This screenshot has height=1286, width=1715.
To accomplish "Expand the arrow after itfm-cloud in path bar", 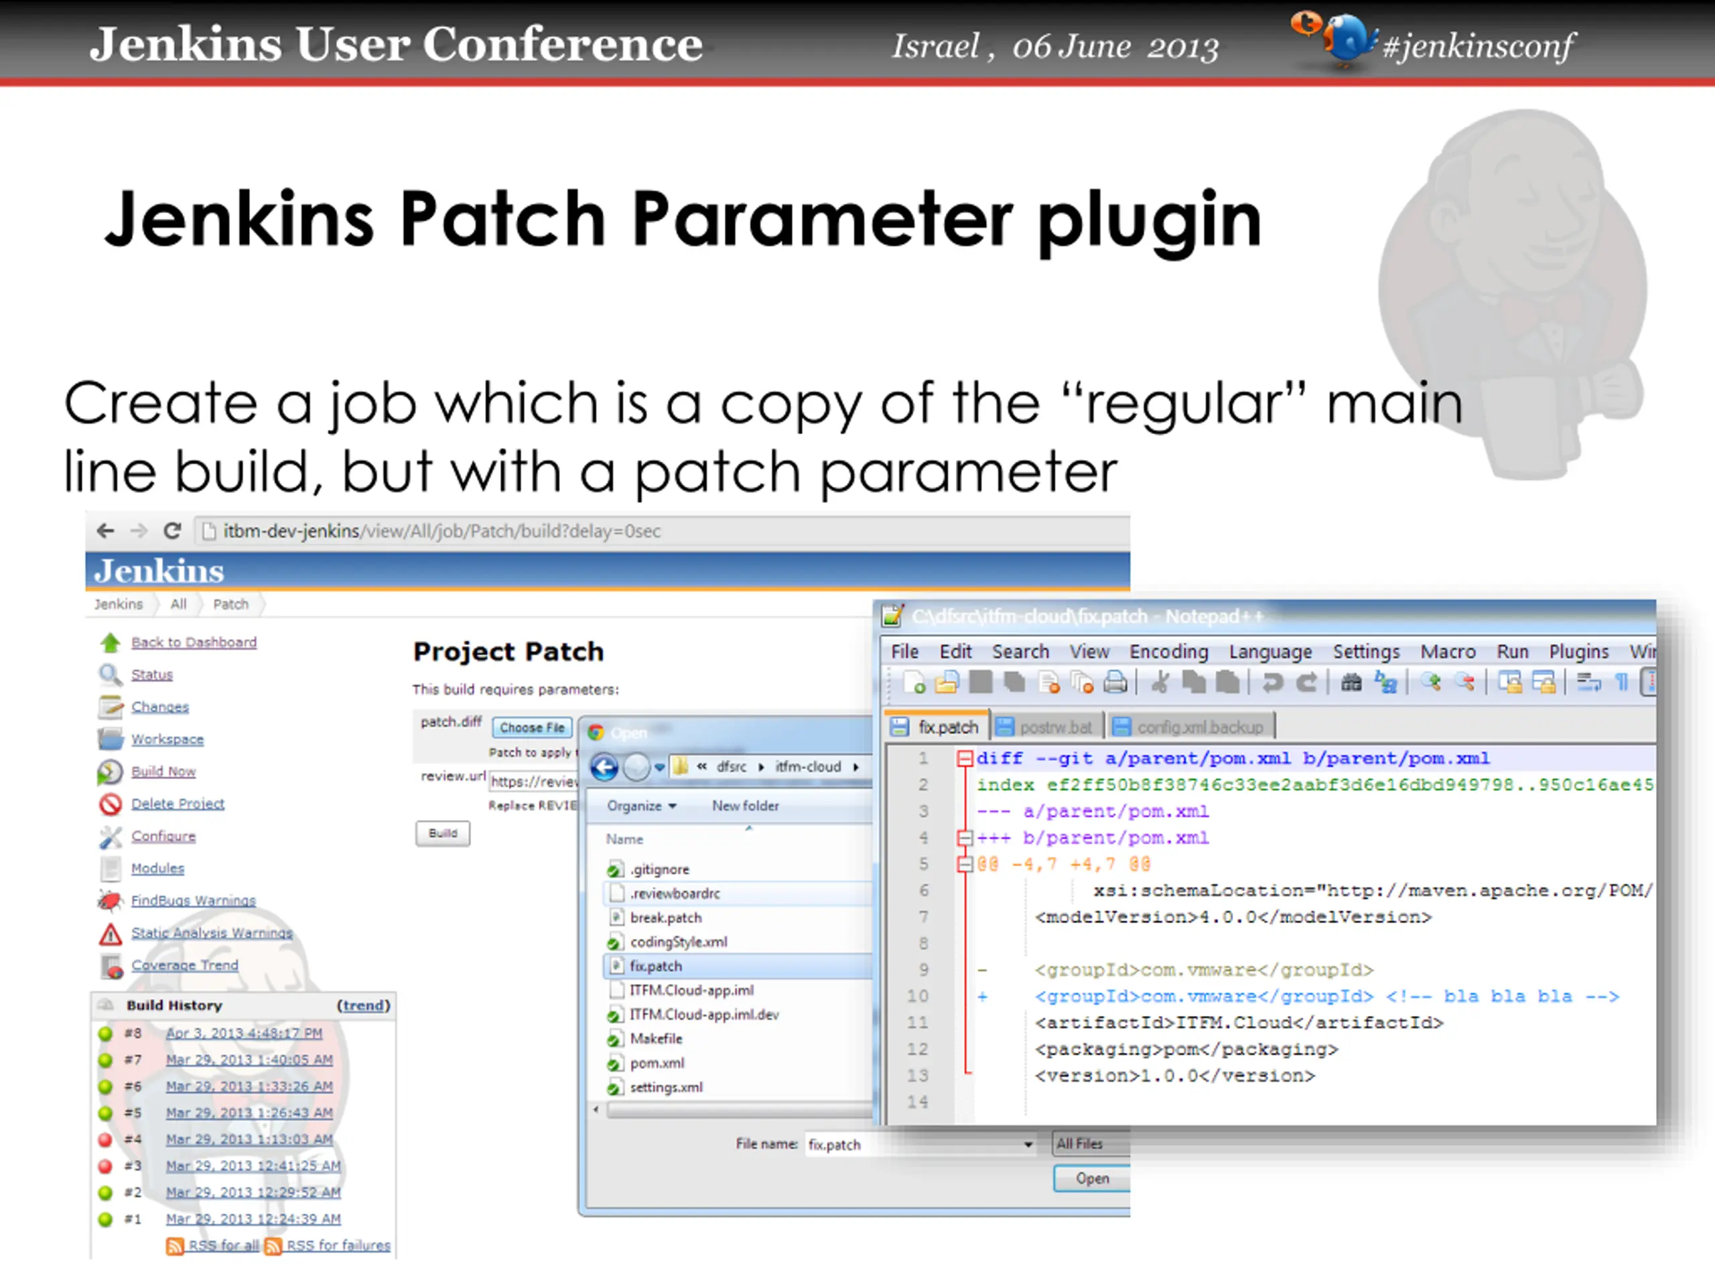I will pos(856,768).
